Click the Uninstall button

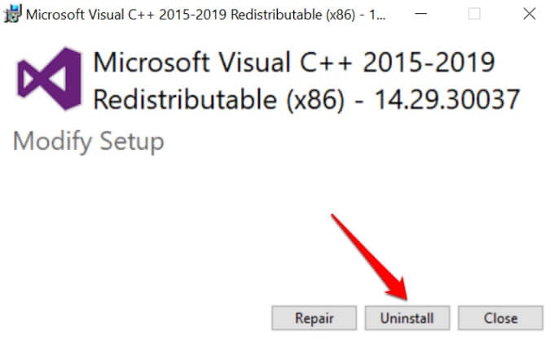pos(407,317)
